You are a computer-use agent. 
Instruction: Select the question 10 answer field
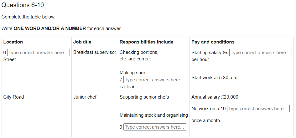258,109
